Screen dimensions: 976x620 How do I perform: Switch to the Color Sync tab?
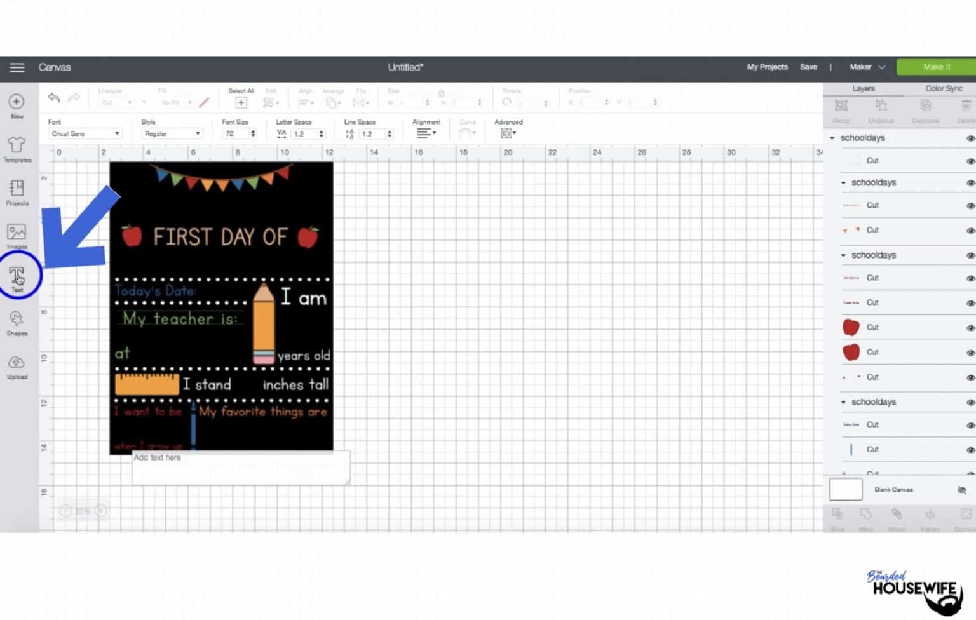point(944,88)
